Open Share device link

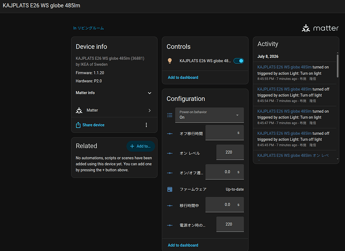click(93, 125)
